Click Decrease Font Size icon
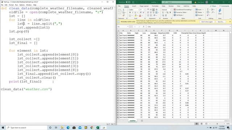The width and height of the screenshot is (232, 130). tap(144, 13)
